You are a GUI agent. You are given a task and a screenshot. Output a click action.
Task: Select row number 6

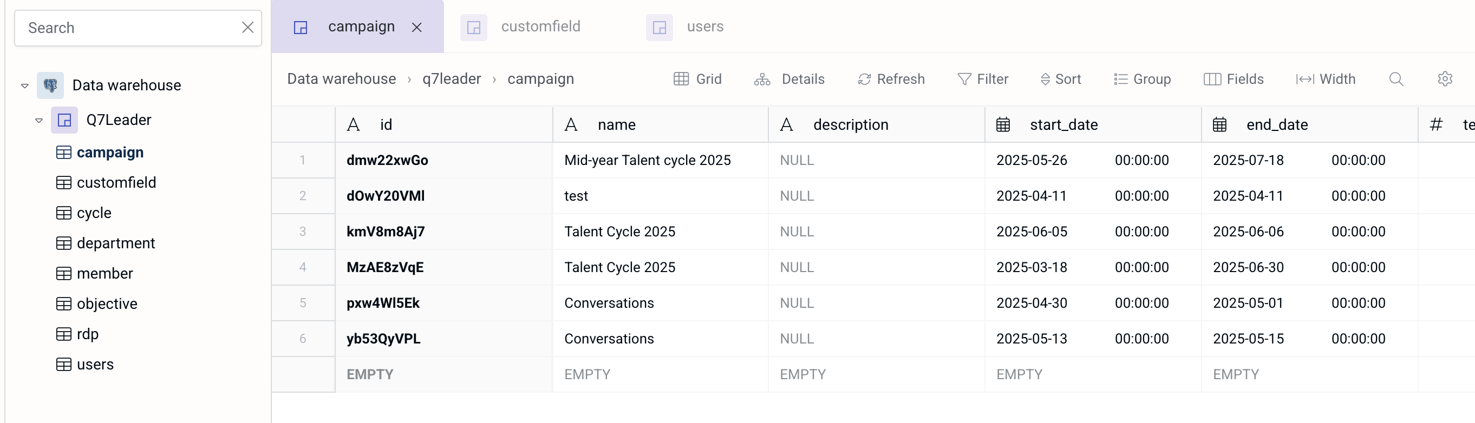point(303,339)
